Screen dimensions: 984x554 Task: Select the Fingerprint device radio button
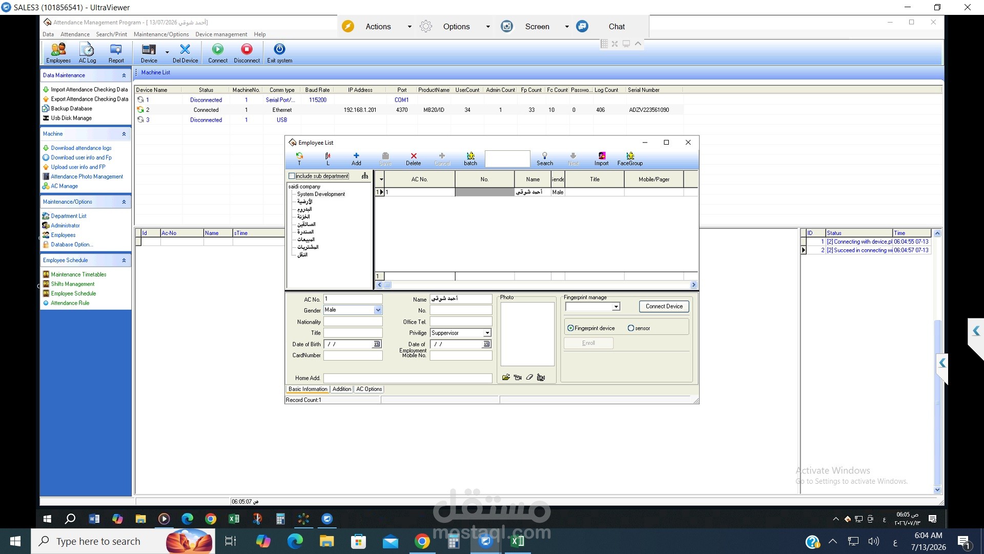click(x=570, y=328)
